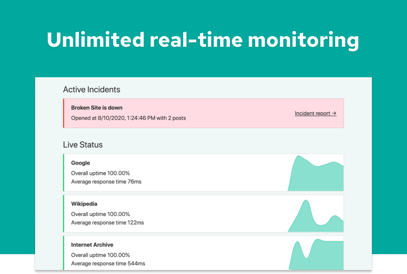
Task: Open the Incident report link
Action: click(315, 113)
